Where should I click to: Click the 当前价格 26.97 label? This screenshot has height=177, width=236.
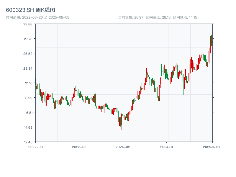click(x=131, y=17)
